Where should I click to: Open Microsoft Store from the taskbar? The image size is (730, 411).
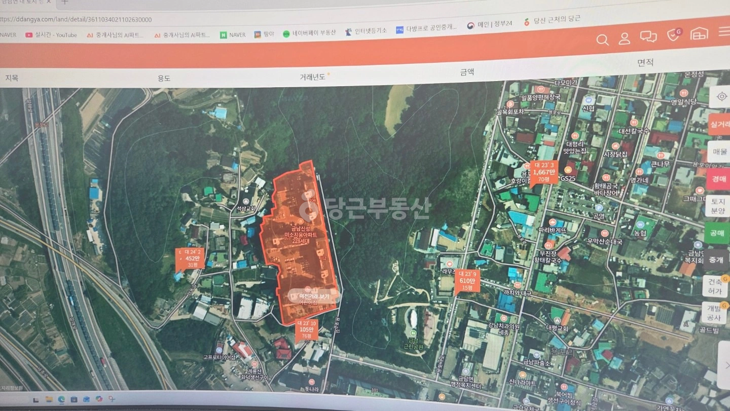[74, 399]
